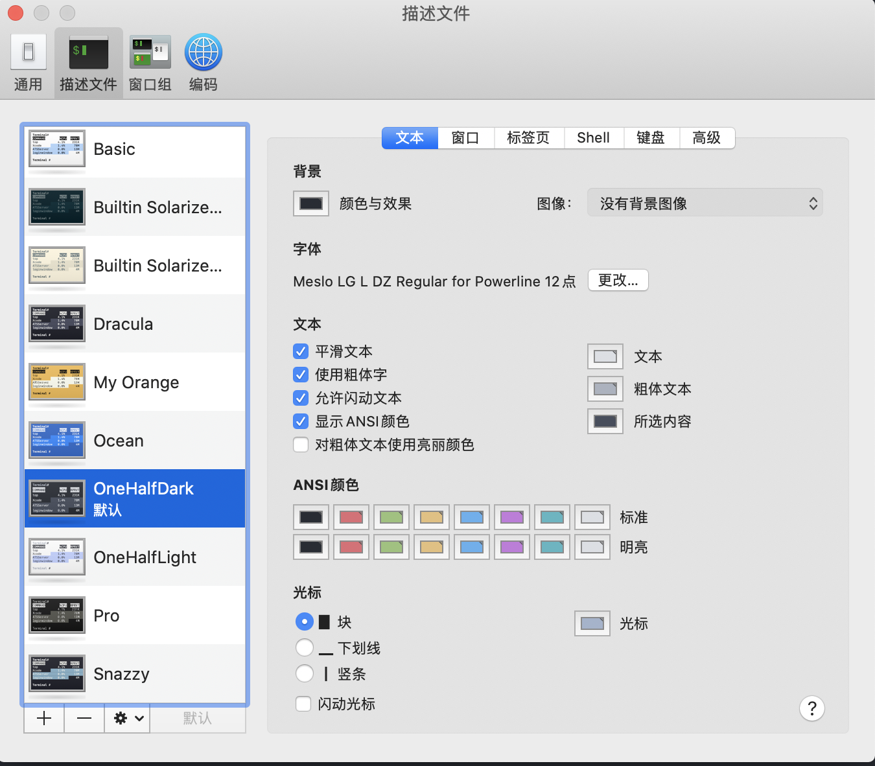
Task: Toggle the 显示 ANSI 颜色 checkbox
Action: [301, 421]
